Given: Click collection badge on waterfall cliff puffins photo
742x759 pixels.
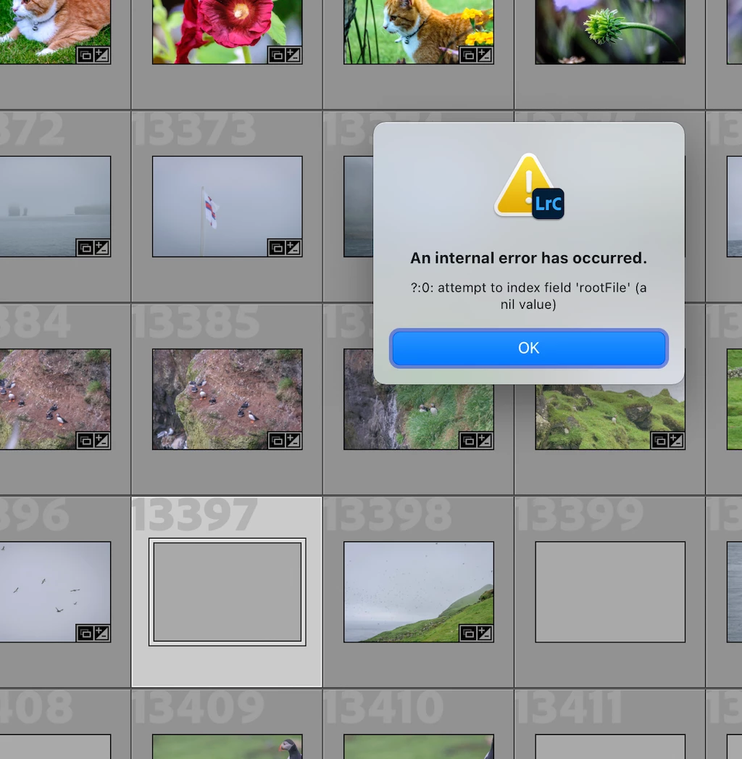Looking at the screenshot, I should click(x=468, y=441).
